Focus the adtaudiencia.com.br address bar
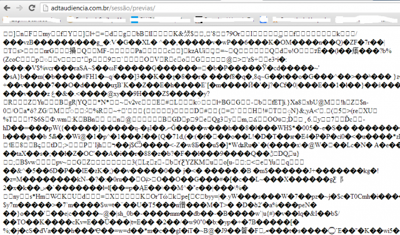The width and height of the screenshot is (400, 235). coord(220,8)
